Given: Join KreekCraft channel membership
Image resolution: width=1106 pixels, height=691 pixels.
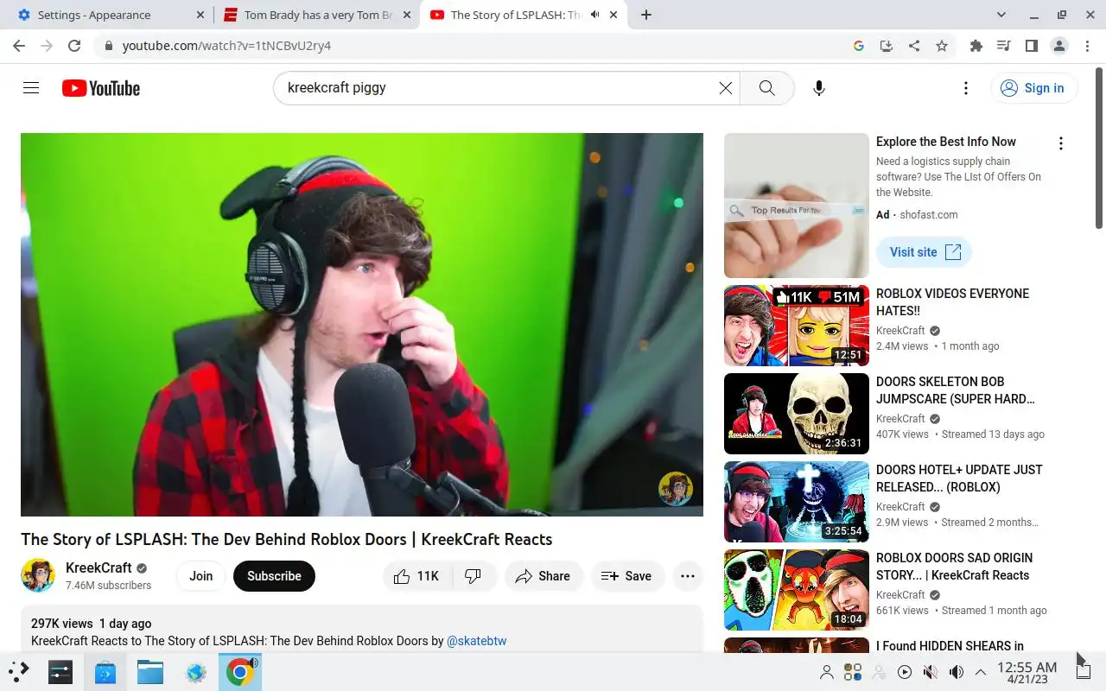Looking at the screenshot, I should pyautogui.click(x=201, y=576).
